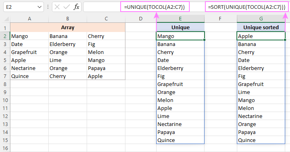
Task: Click cell B4 containing Orange
Action: pyautogui.click(x=68, y=52)
